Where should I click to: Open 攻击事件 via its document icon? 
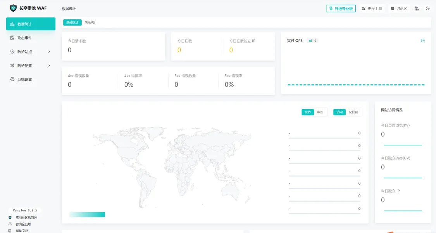tap(12, 38)
